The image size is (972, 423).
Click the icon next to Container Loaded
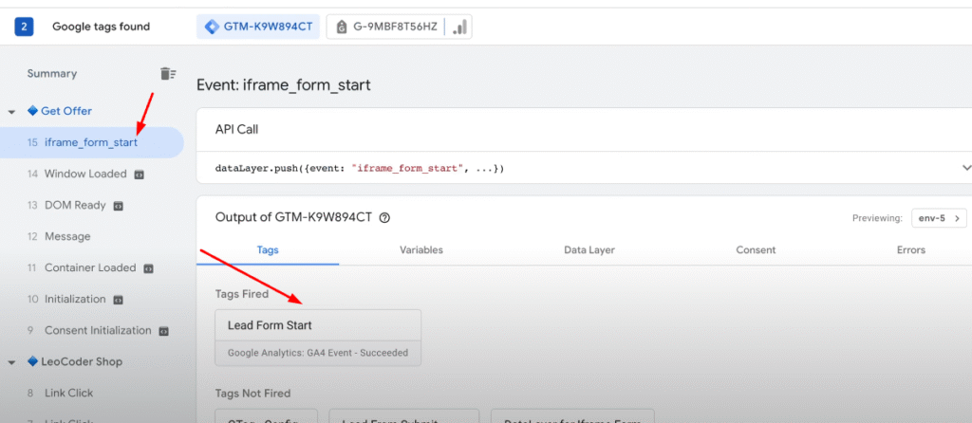(148, 268)
